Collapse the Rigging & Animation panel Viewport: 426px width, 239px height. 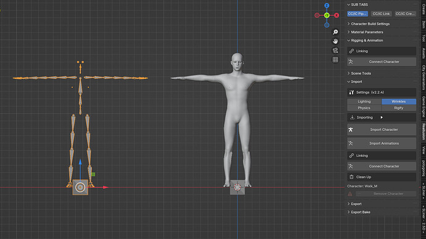coord(367,40)
